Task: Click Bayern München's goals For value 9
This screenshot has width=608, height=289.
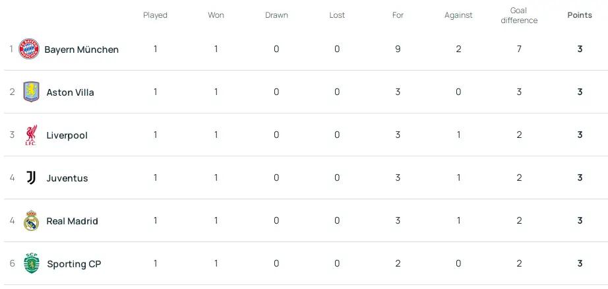Action: pyautogui.click(x=398, y=49)
